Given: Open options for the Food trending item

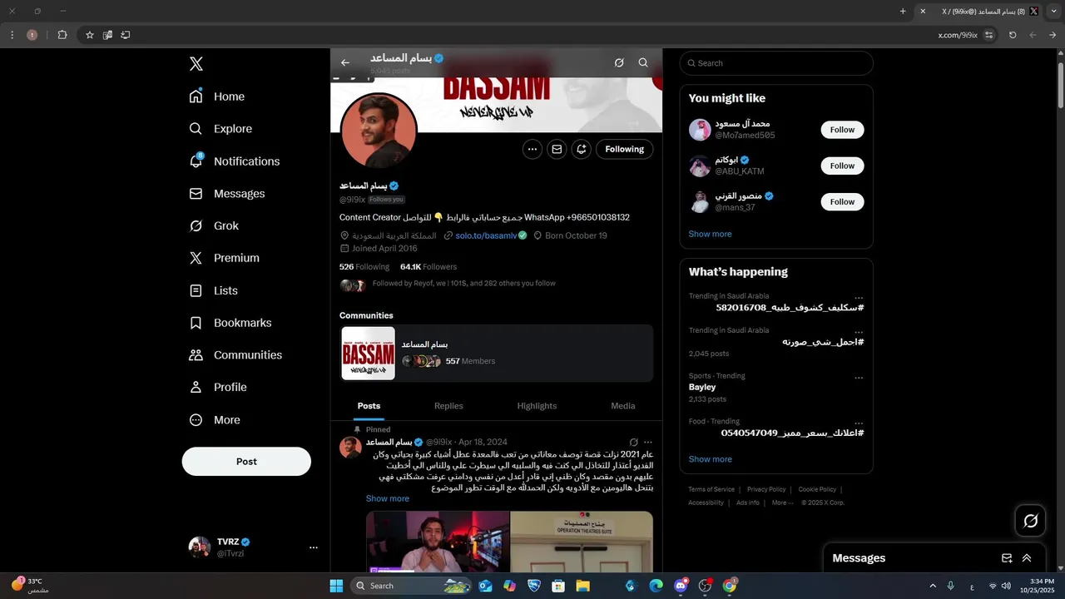Looking at the screenshot, I should [x=859, y=423].
